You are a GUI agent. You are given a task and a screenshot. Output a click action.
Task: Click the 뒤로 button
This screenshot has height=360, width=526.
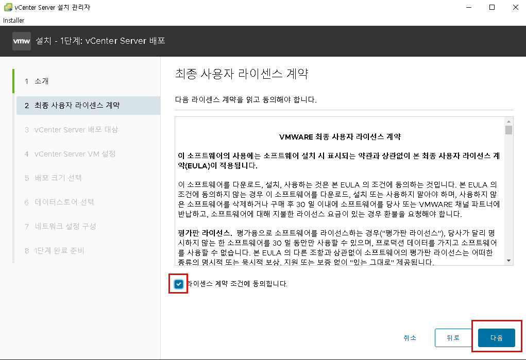coord(453,337)
